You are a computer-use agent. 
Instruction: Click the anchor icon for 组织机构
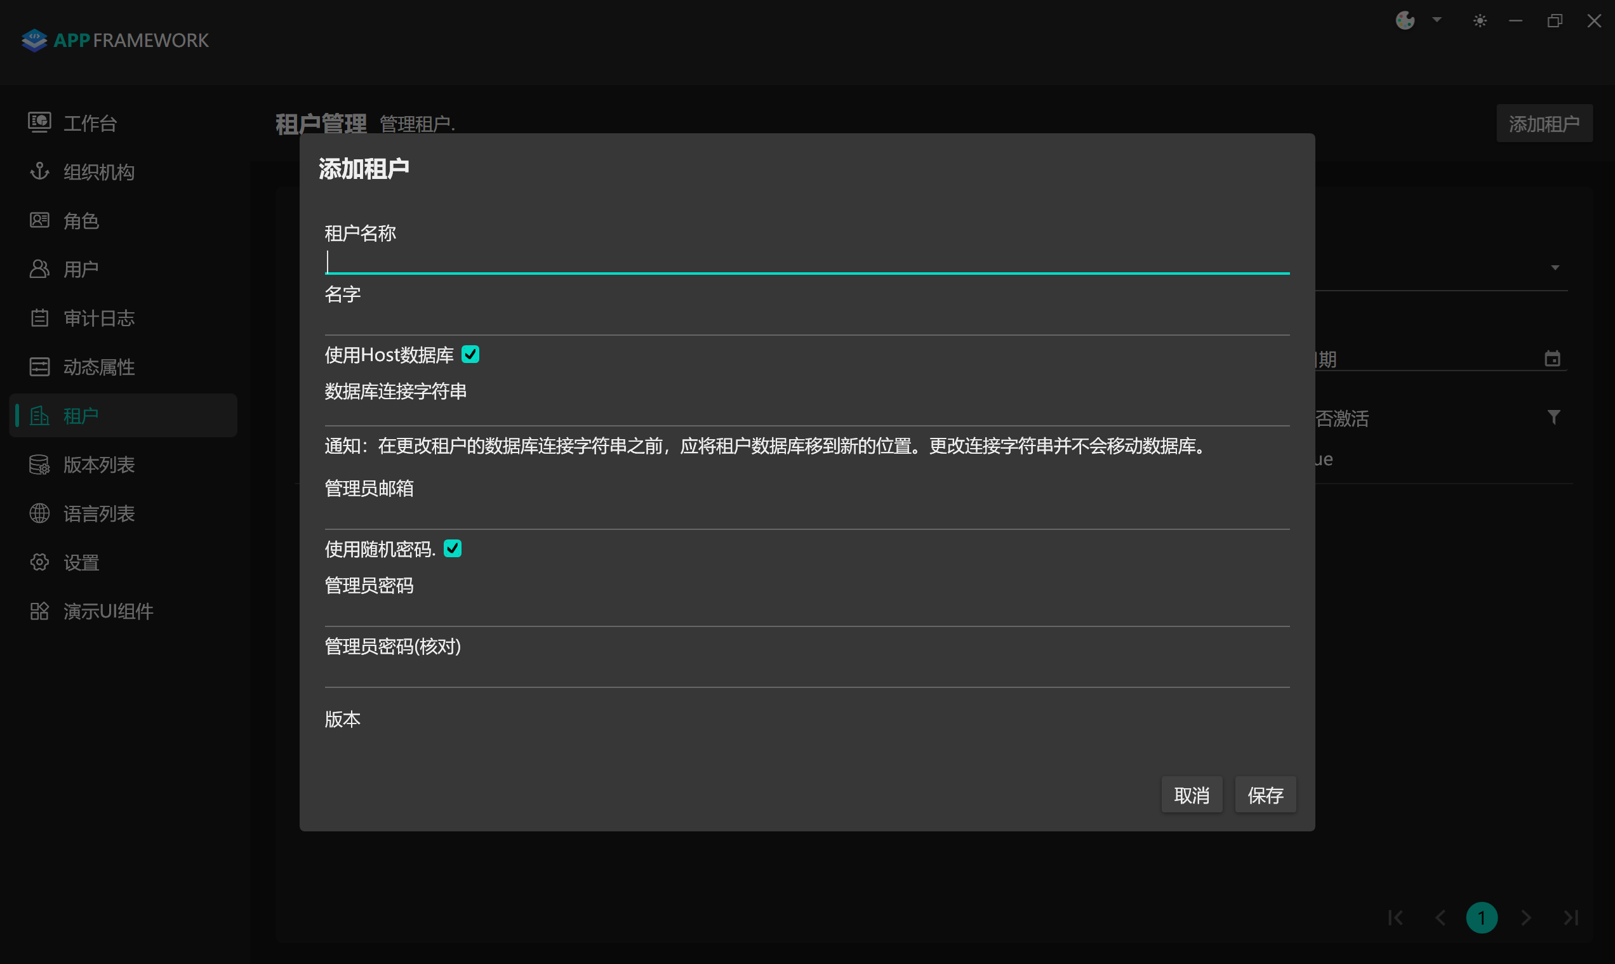39,171
